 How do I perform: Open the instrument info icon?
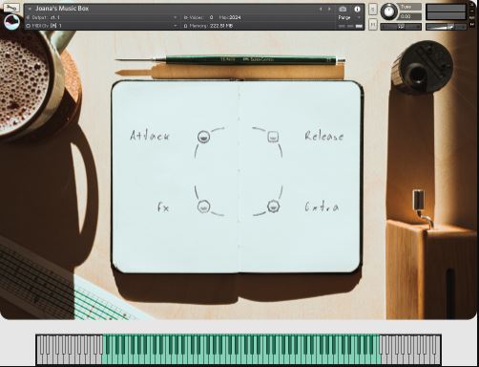click(357, 9)
